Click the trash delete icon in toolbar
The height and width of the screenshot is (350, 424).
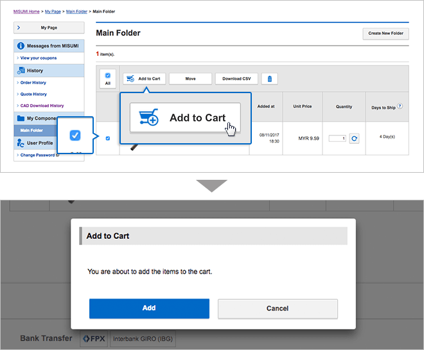270,79
